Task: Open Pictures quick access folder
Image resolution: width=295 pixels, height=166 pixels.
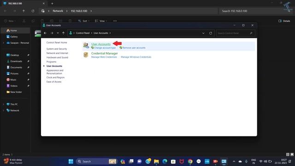Action: [14, 74]
